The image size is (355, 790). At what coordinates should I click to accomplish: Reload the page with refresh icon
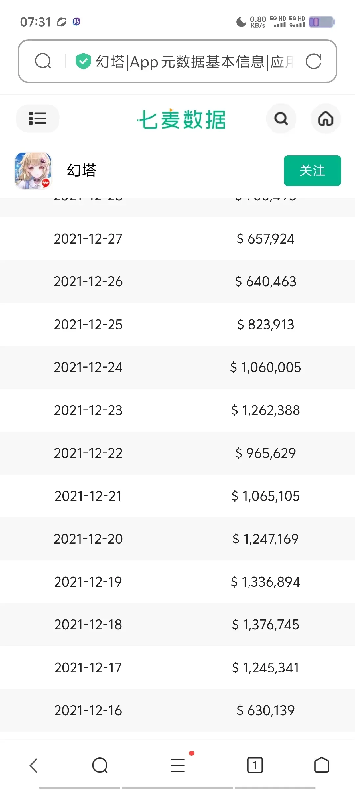(313, 61)
